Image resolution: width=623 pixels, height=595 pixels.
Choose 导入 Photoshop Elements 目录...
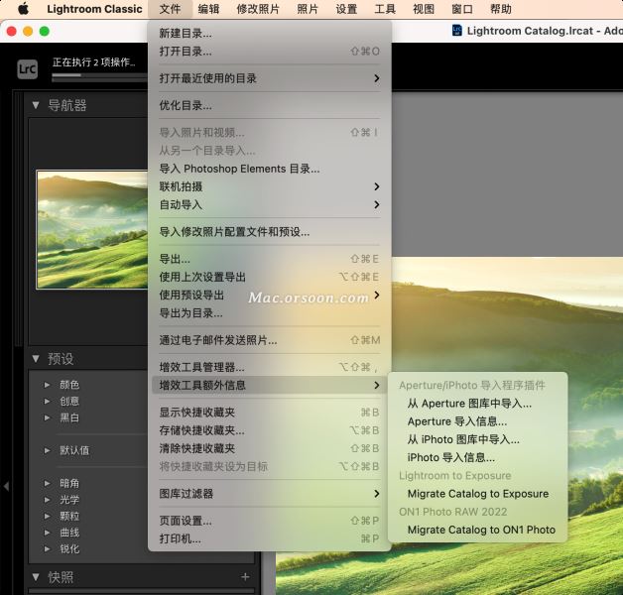(270, 169)
